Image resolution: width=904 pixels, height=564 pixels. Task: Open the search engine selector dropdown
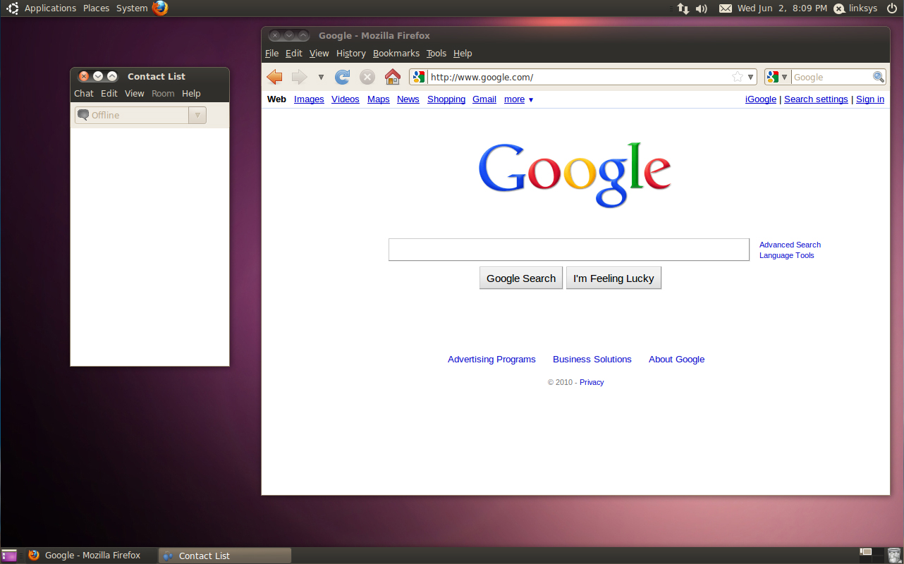point(778,77)
